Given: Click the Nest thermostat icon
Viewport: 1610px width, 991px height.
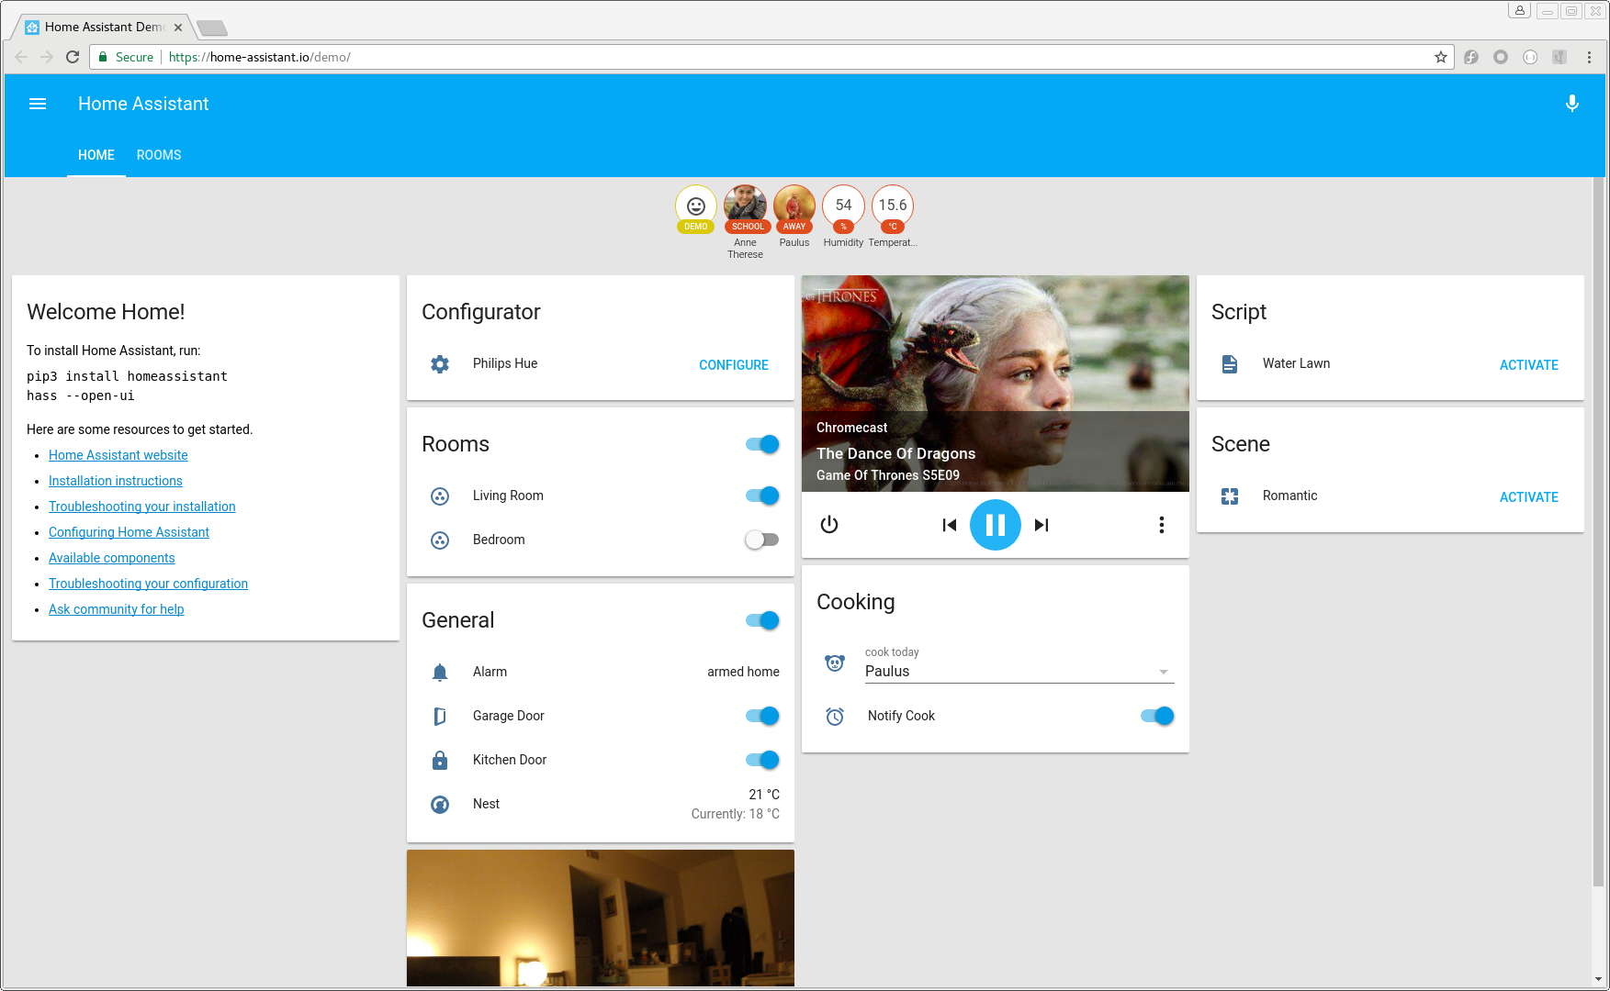Looking at the screenshot, I should pos(440,805).
